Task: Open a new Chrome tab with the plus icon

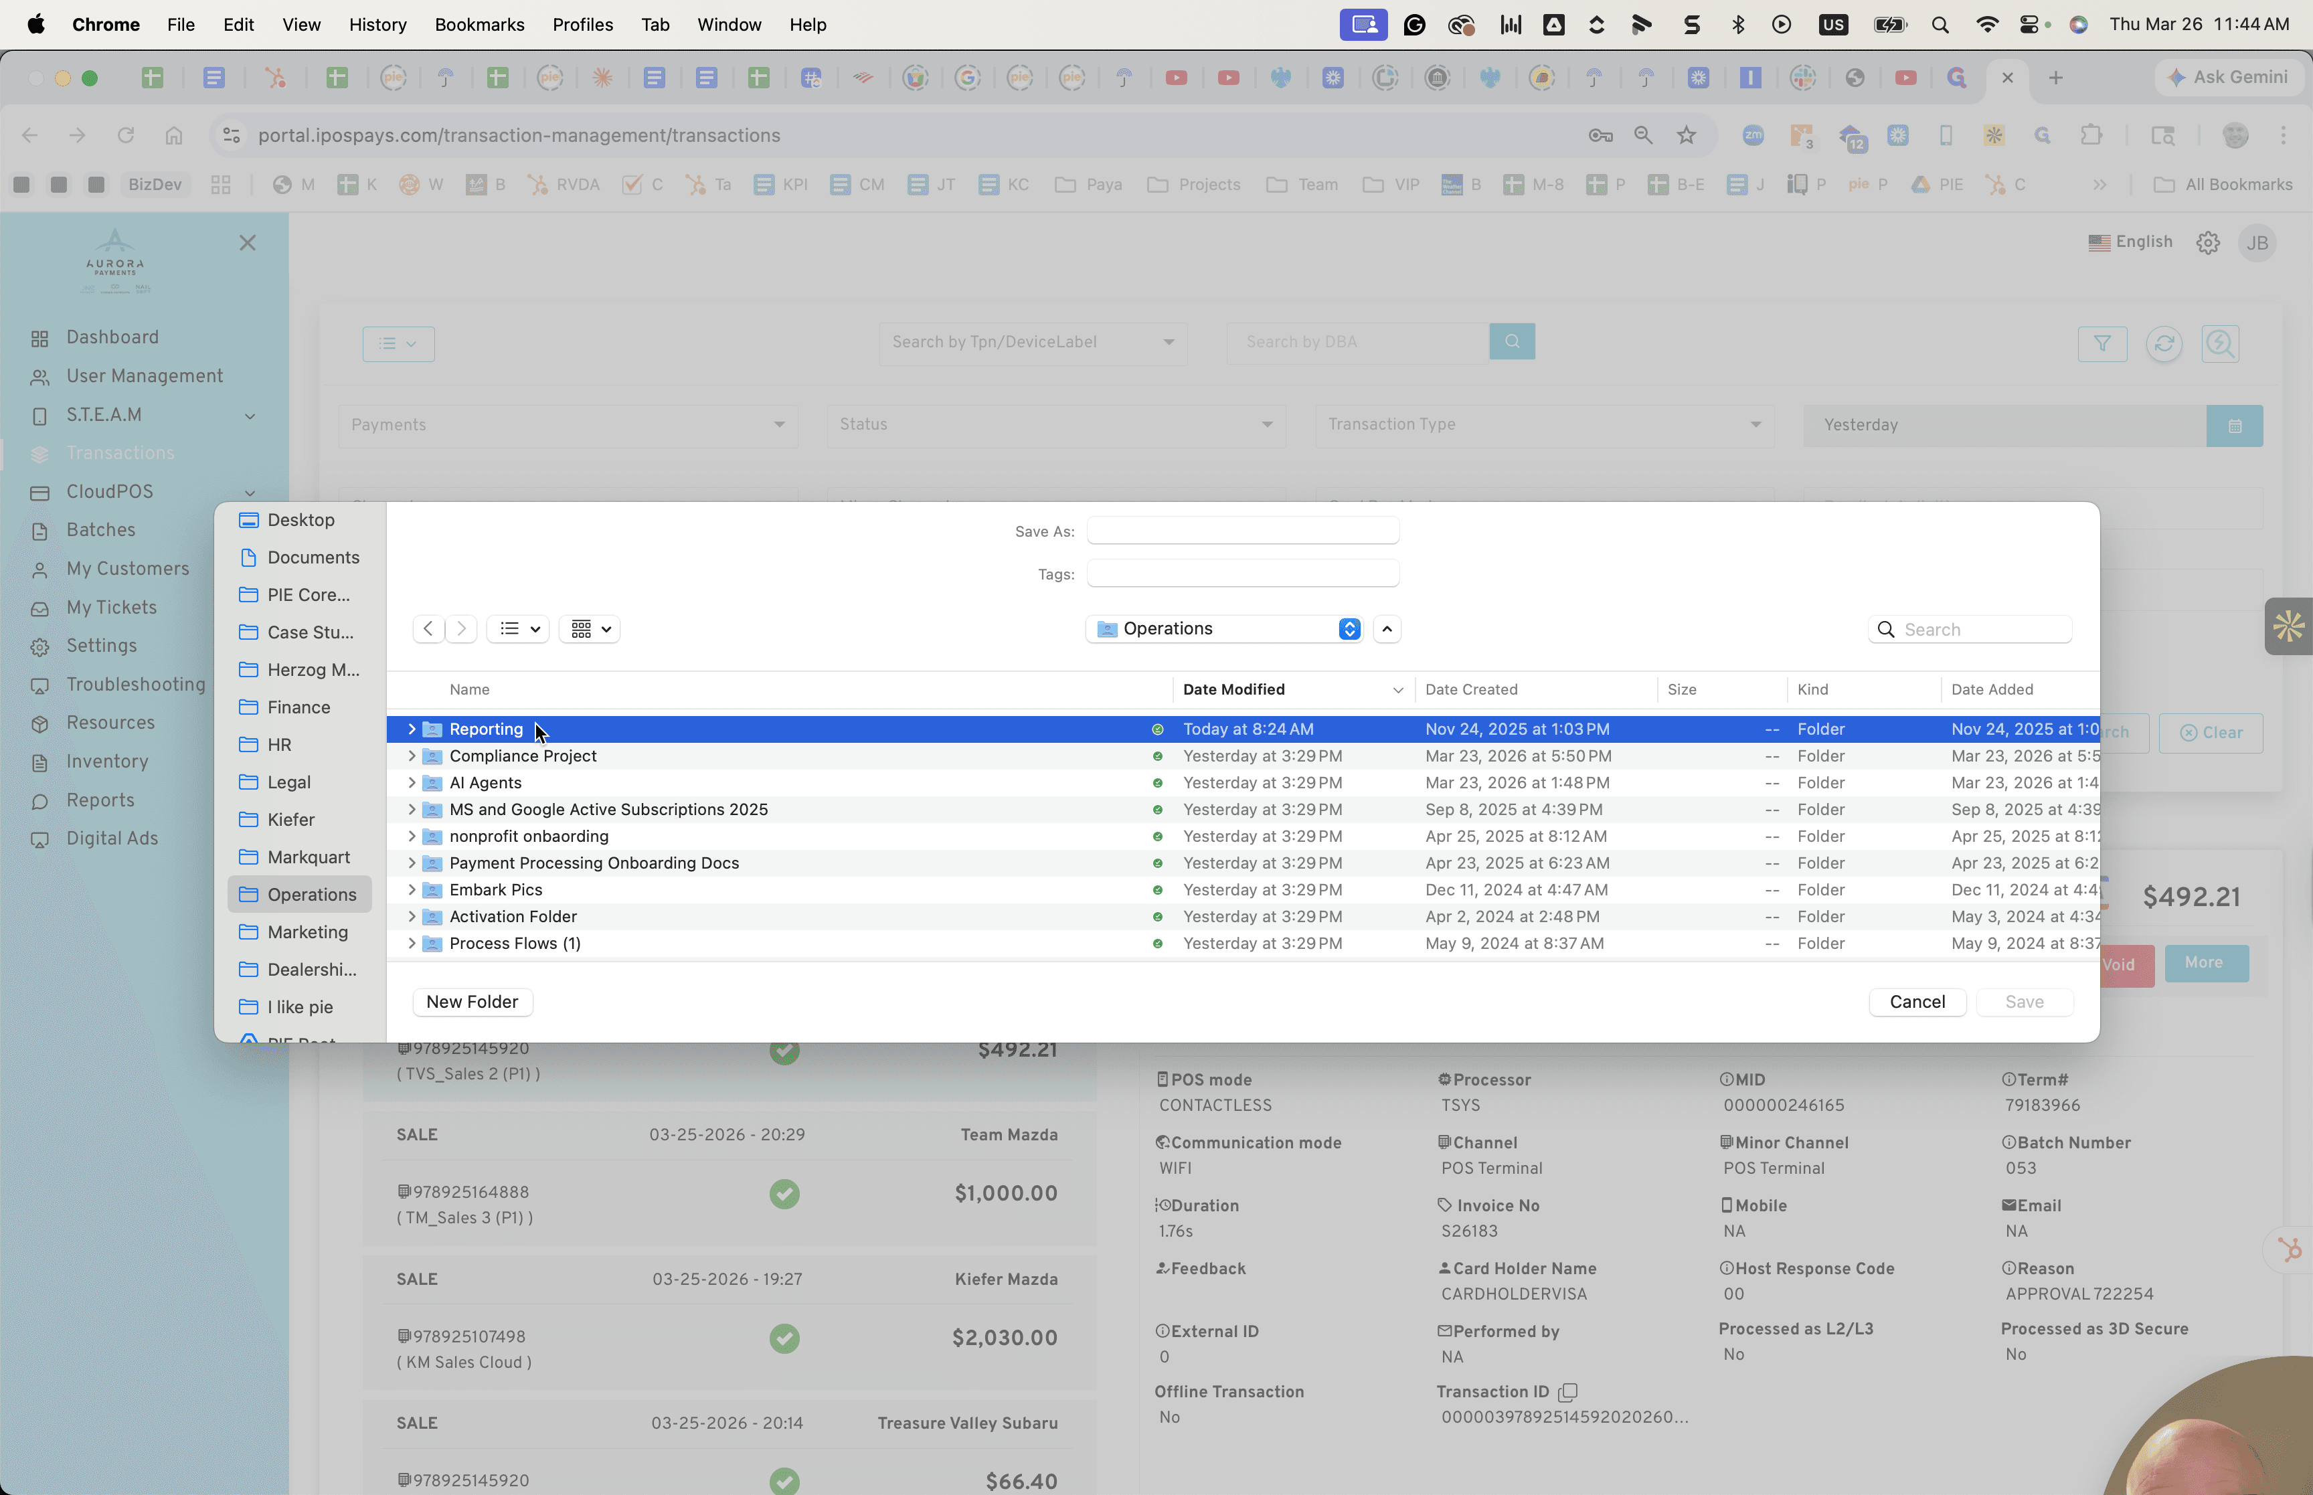Action: (2055, 78)
